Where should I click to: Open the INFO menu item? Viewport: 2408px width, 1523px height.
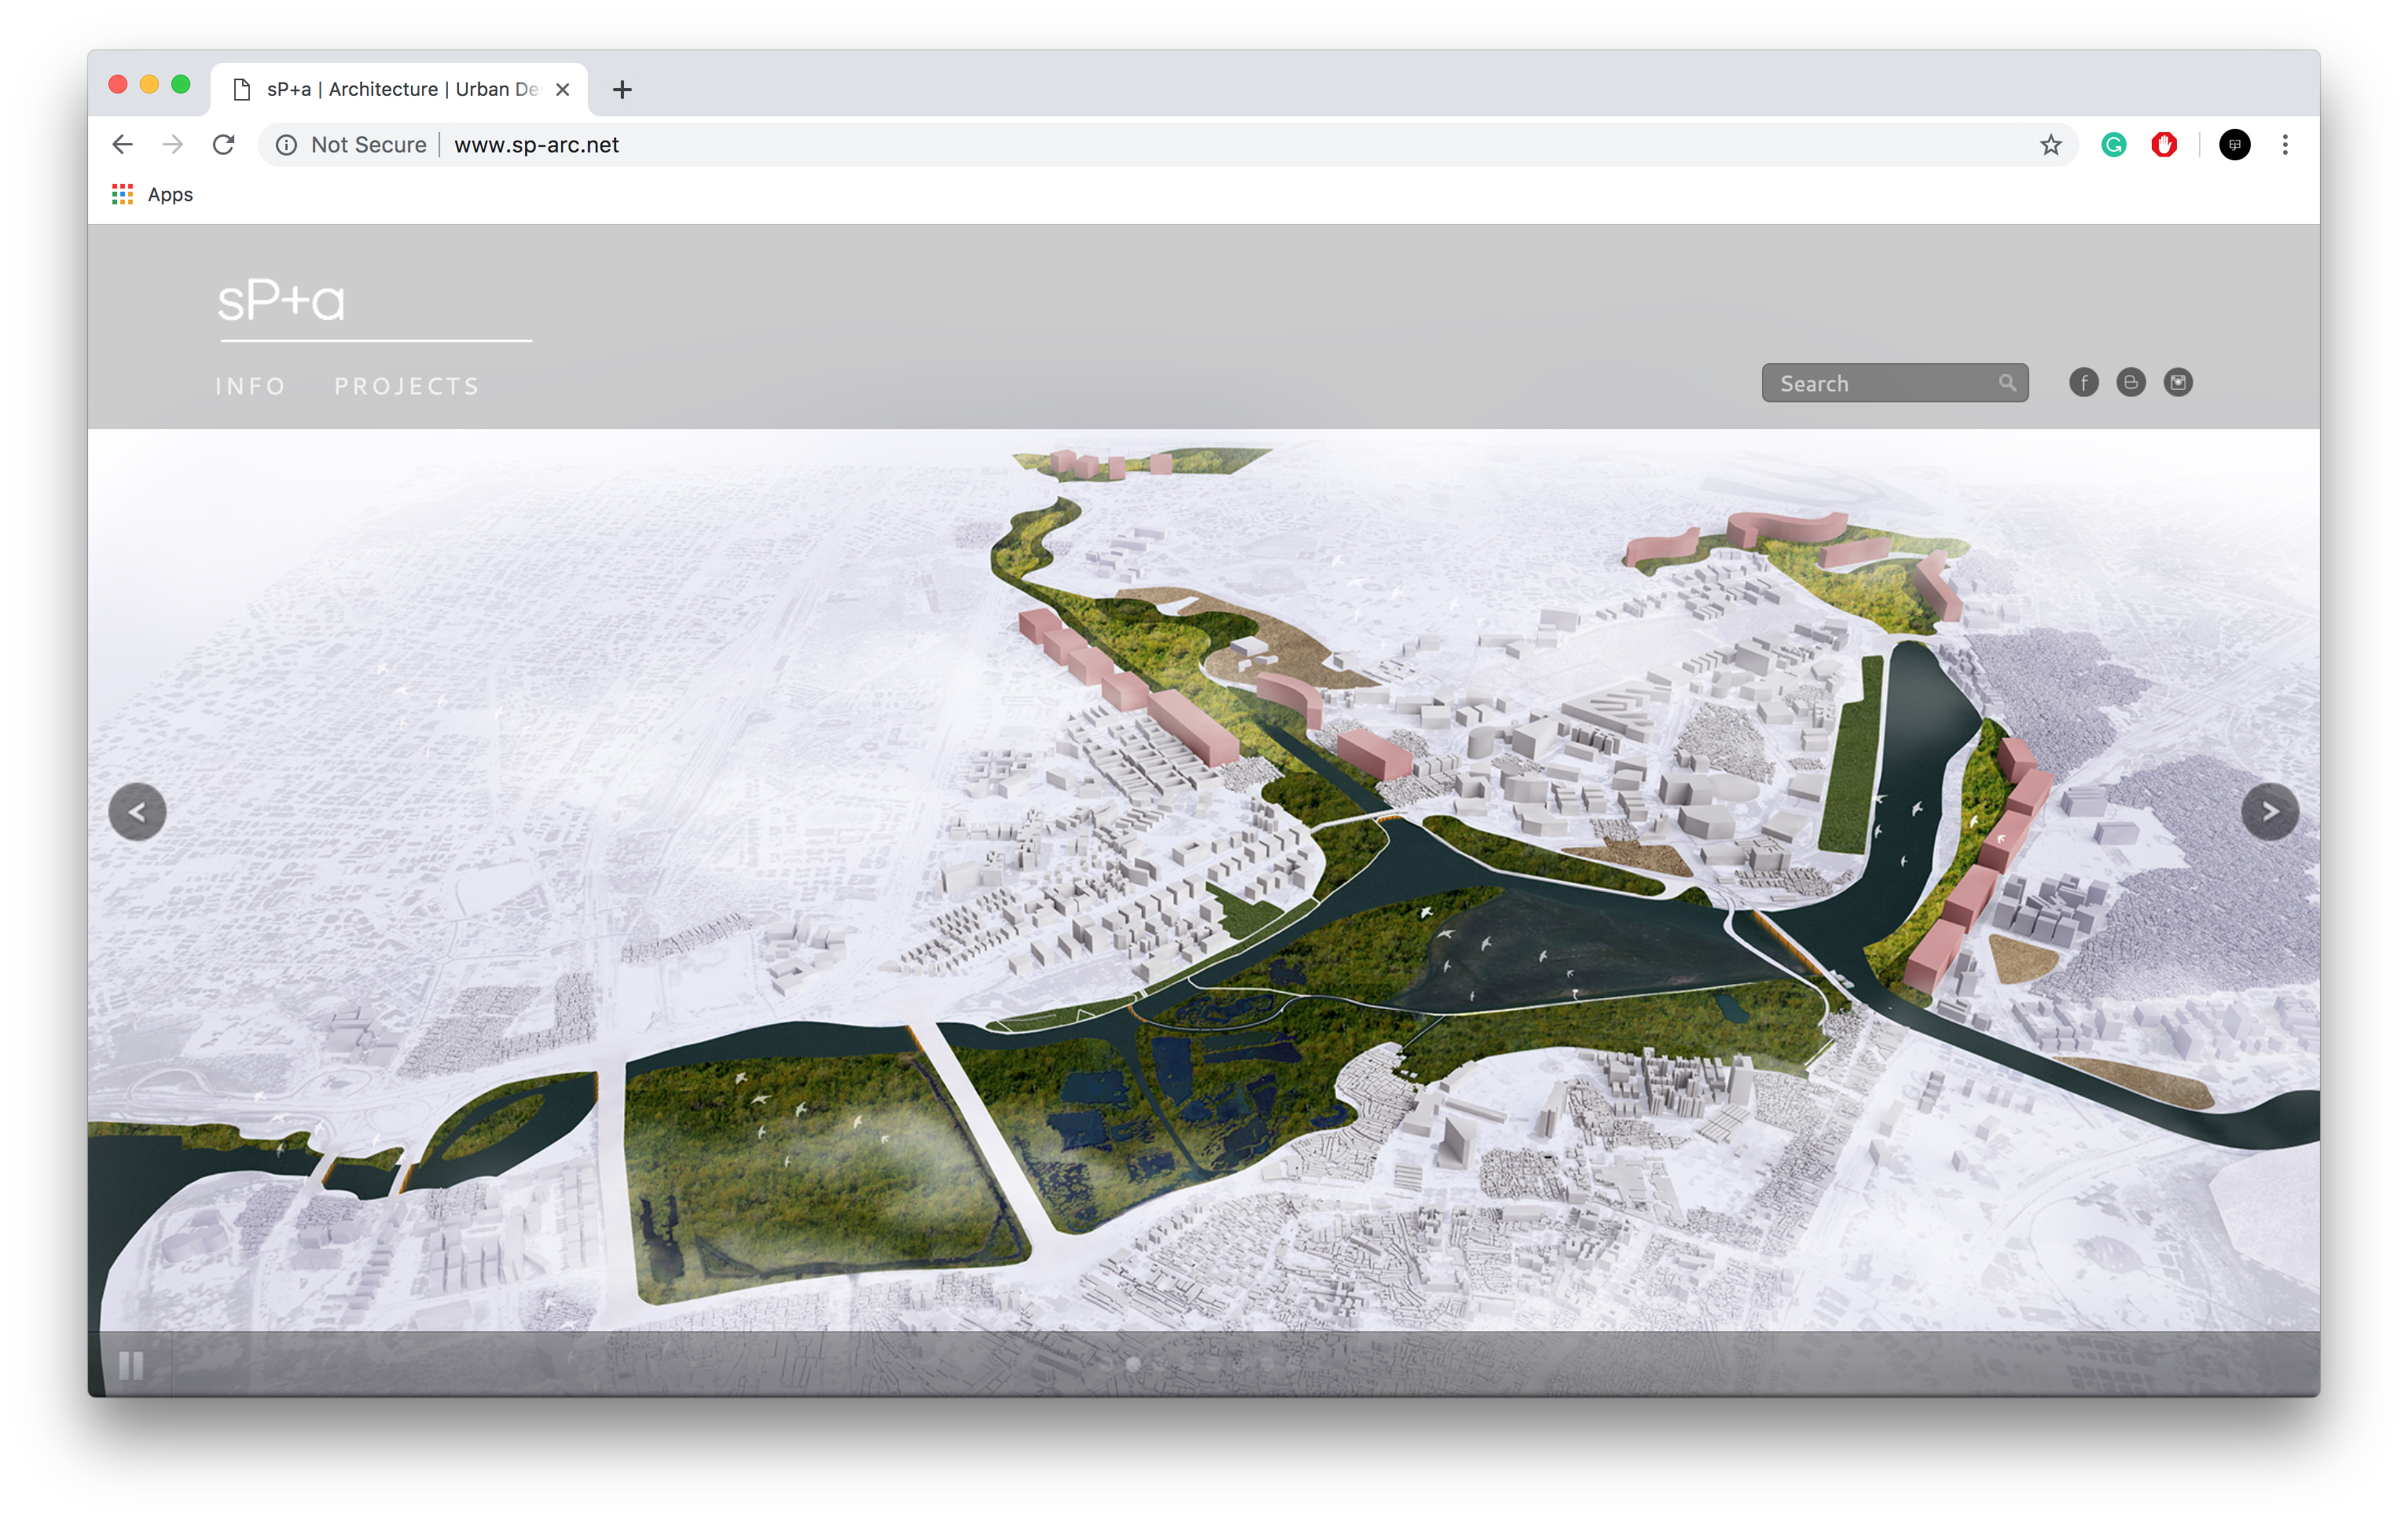tap(251, 386)
